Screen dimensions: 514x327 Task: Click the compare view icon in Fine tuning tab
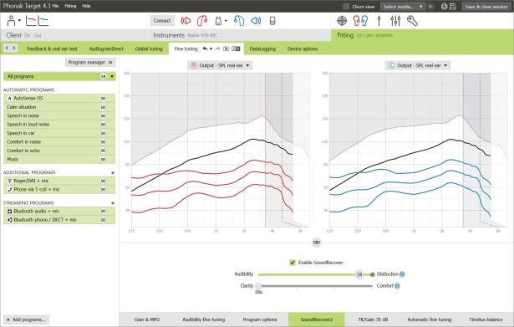(236, 49)
